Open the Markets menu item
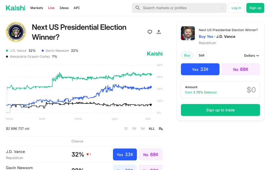This screenshot has height=170, width=274. 37,8
